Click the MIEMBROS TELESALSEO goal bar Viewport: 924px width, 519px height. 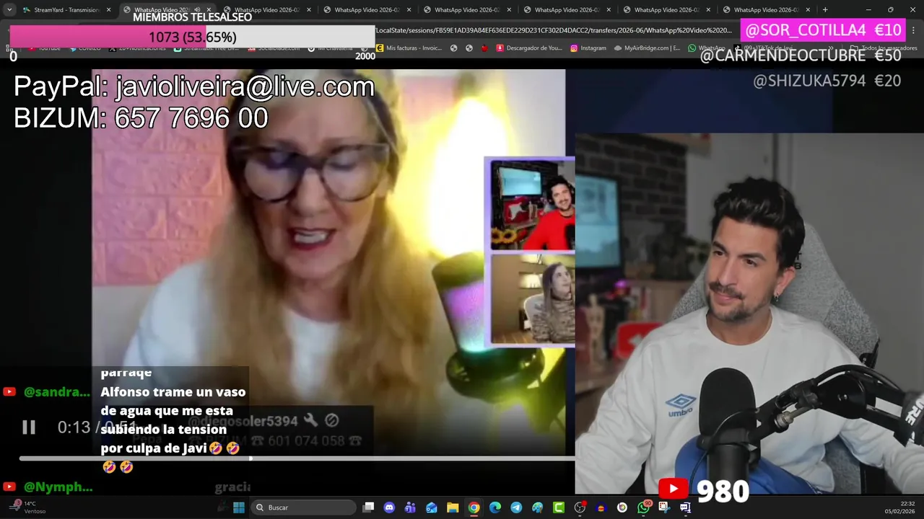pyautogui.click(x=192, y=37)
